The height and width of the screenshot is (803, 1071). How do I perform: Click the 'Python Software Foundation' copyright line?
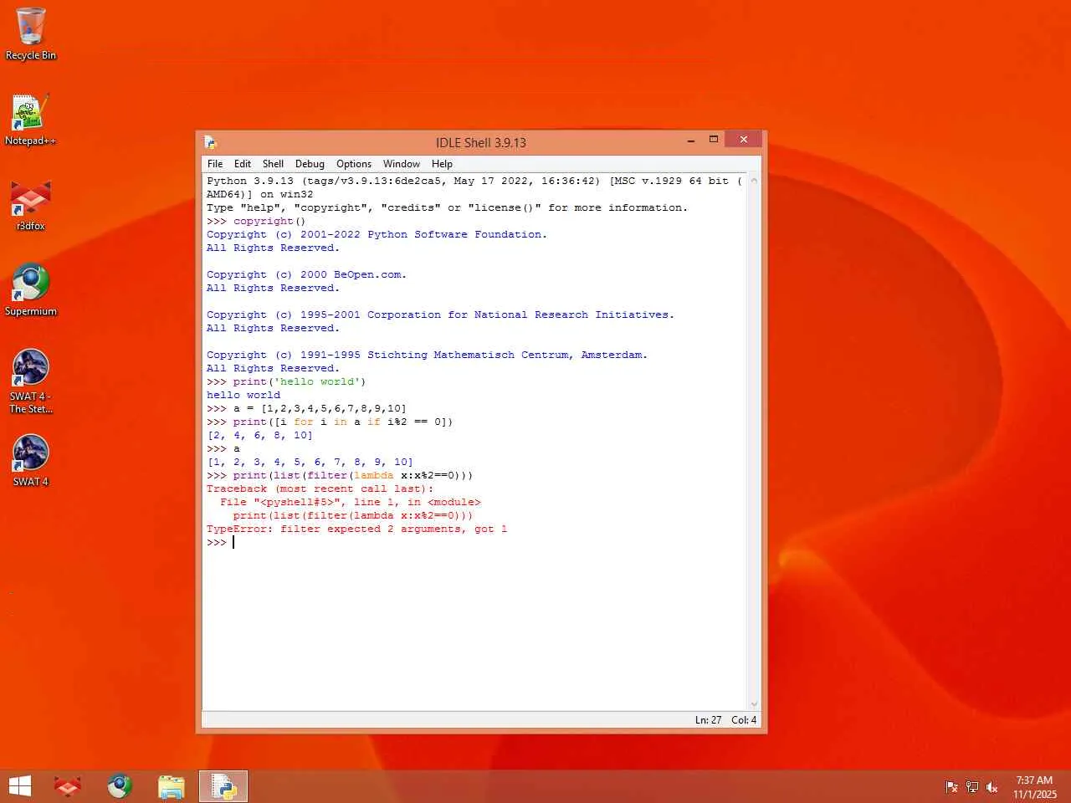click(377, 234)
